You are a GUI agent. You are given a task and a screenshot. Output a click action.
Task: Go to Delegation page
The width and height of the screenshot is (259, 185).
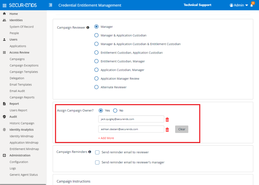17,78
